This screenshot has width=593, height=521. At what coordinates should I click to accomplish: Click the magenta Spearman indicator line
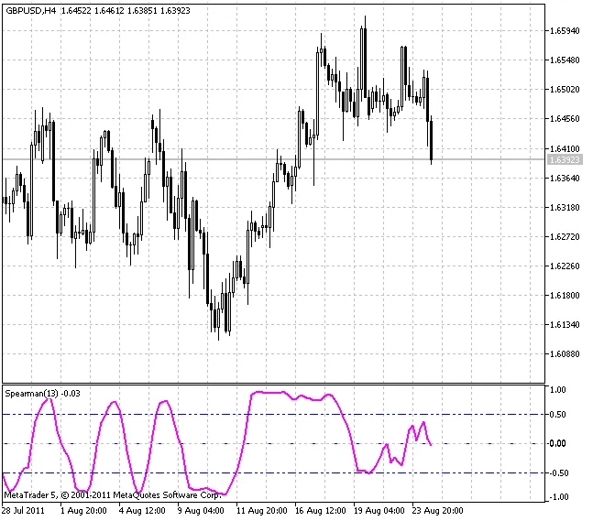pos(270,392)
